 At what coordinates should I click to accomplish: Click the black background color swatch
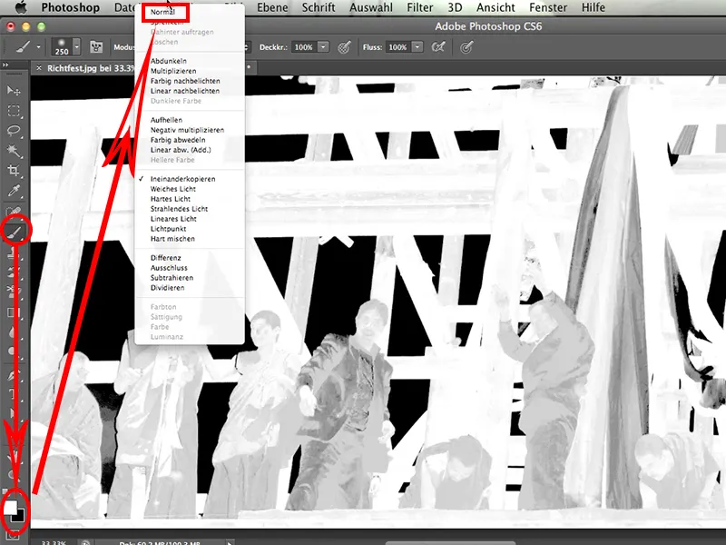[x=19, y=516]
